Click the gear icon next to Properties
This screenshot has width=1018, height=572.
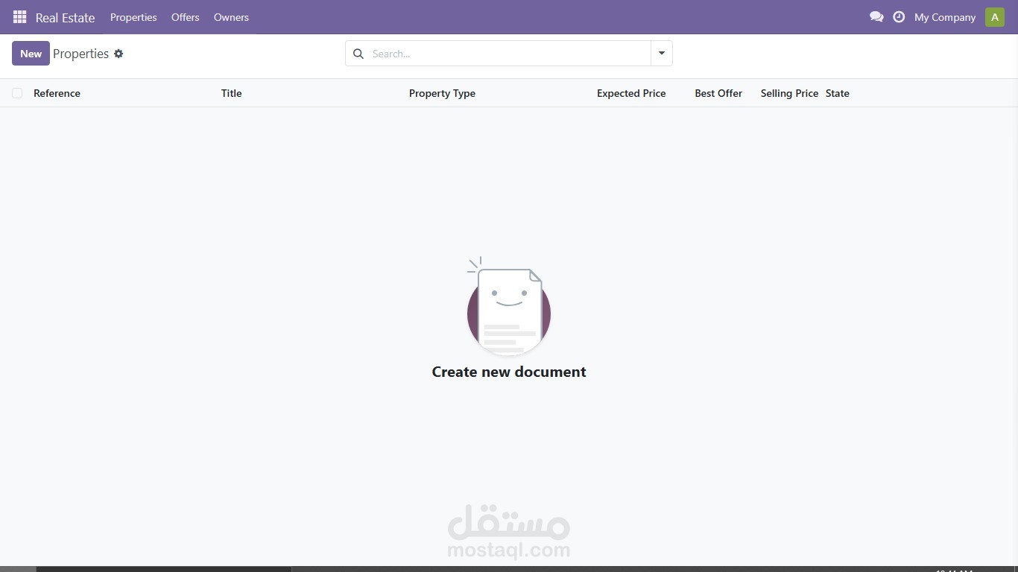tap(118, 54)
